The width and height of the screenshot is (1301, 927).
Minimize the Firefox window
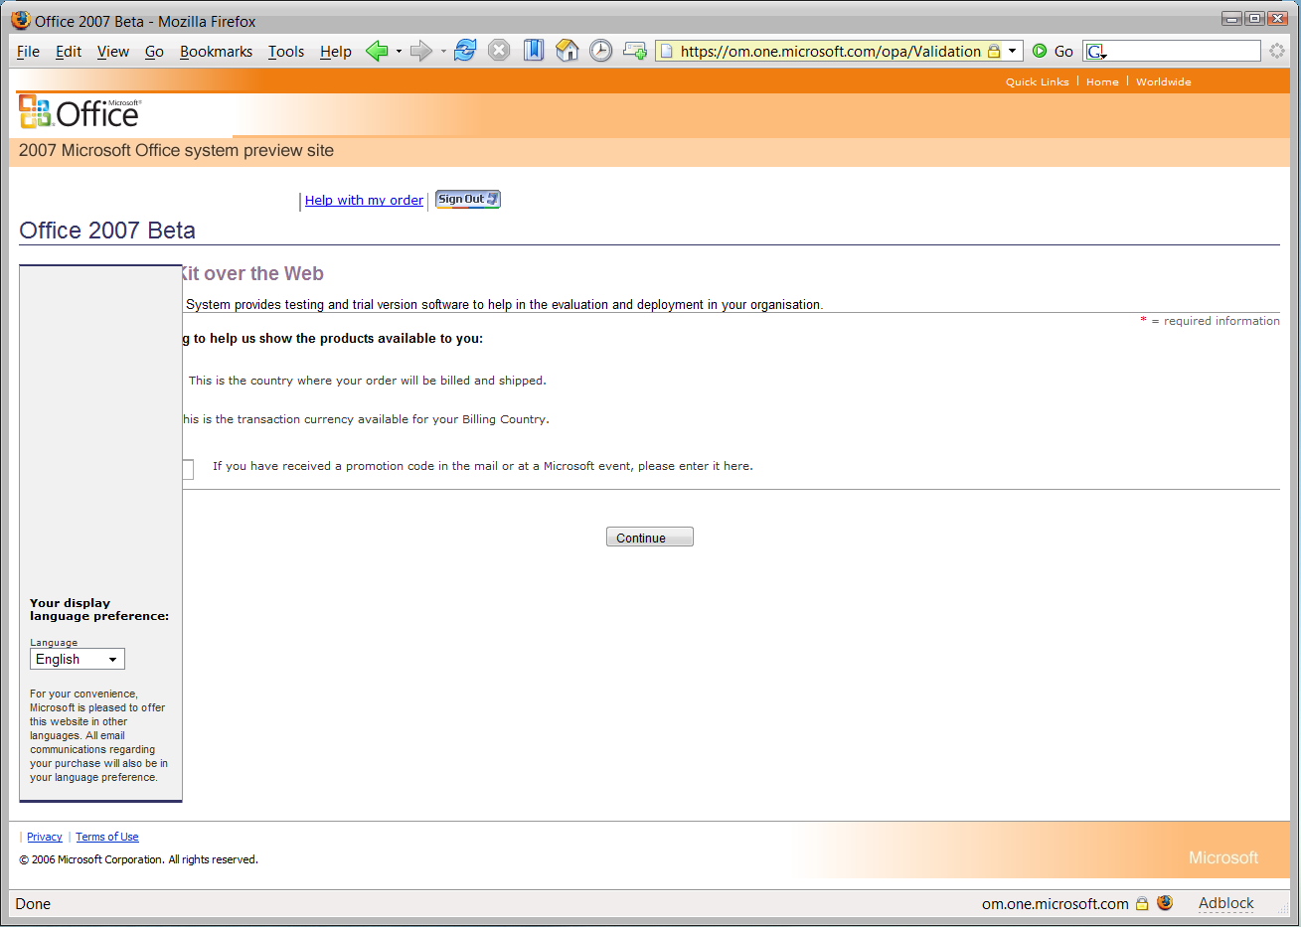[x=1232, y=18]
